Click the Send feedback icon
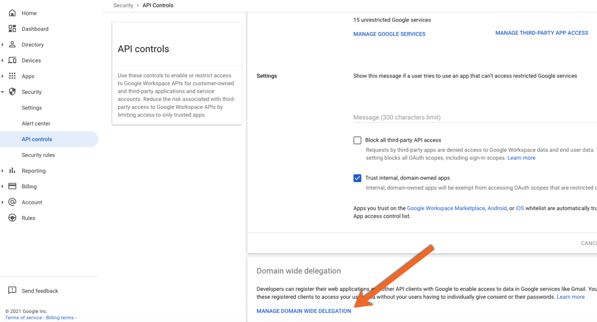The image size is (597, 322). 12,290
